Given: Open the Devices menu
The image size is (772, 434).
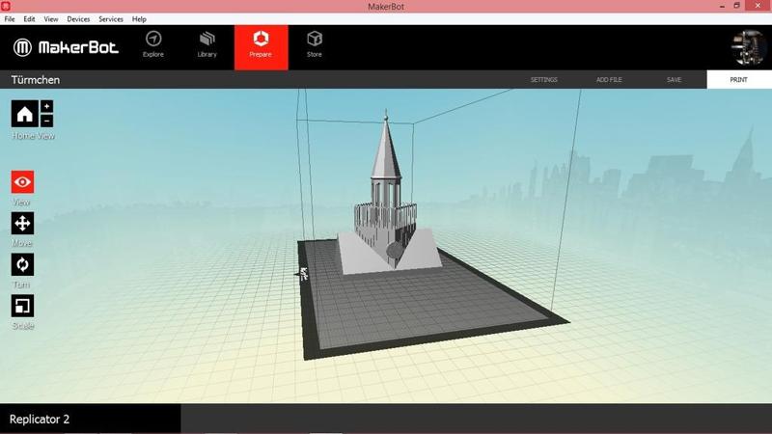Looking at the screenshot, I should tap(79, 19).
